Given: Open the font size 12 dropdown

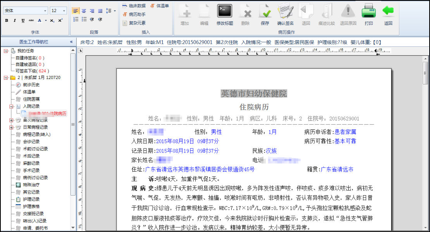Looking at the screenshot, I should (x=64, y=11).
